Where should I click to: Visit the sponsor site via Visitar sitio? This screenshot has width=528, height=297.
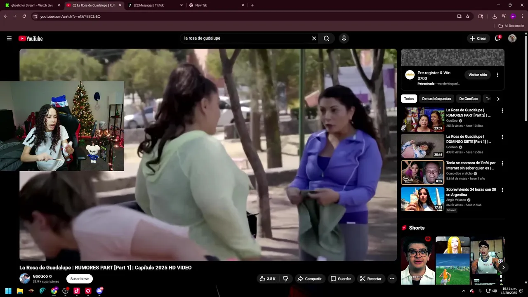(477, 75)
